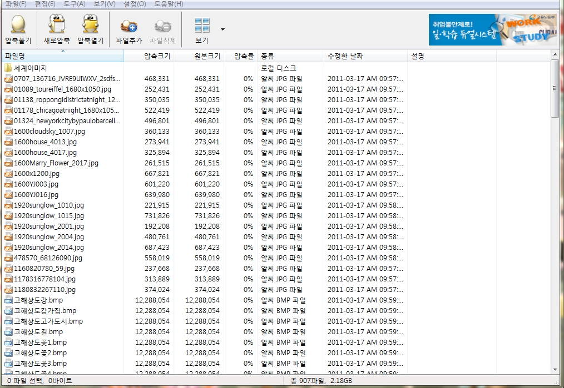This screenshot has width=564, height=388.
Task: Click the vertical scrollbar down arrow
Action: 554,369
